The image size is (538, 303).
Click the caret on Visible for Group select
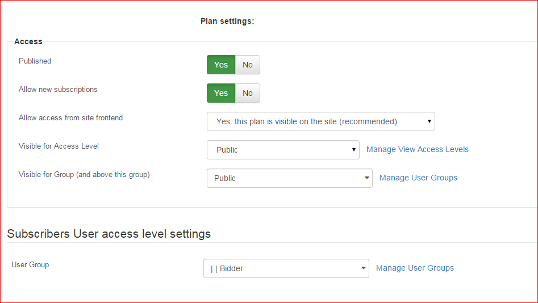pyautogui.click(x=367, y=178)
